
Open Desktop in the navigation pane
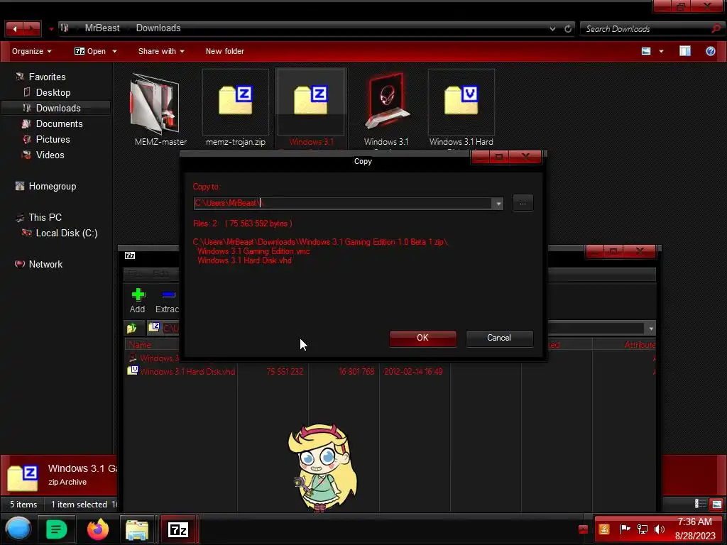tap(53, 93)
